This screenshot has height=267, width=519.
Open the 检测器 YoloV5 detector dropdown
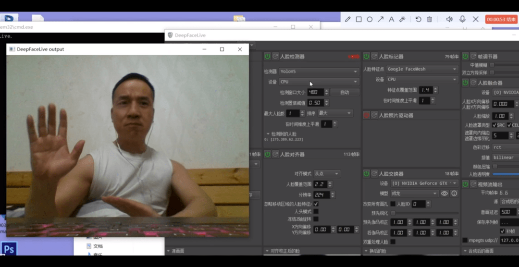tap(319, 71)
